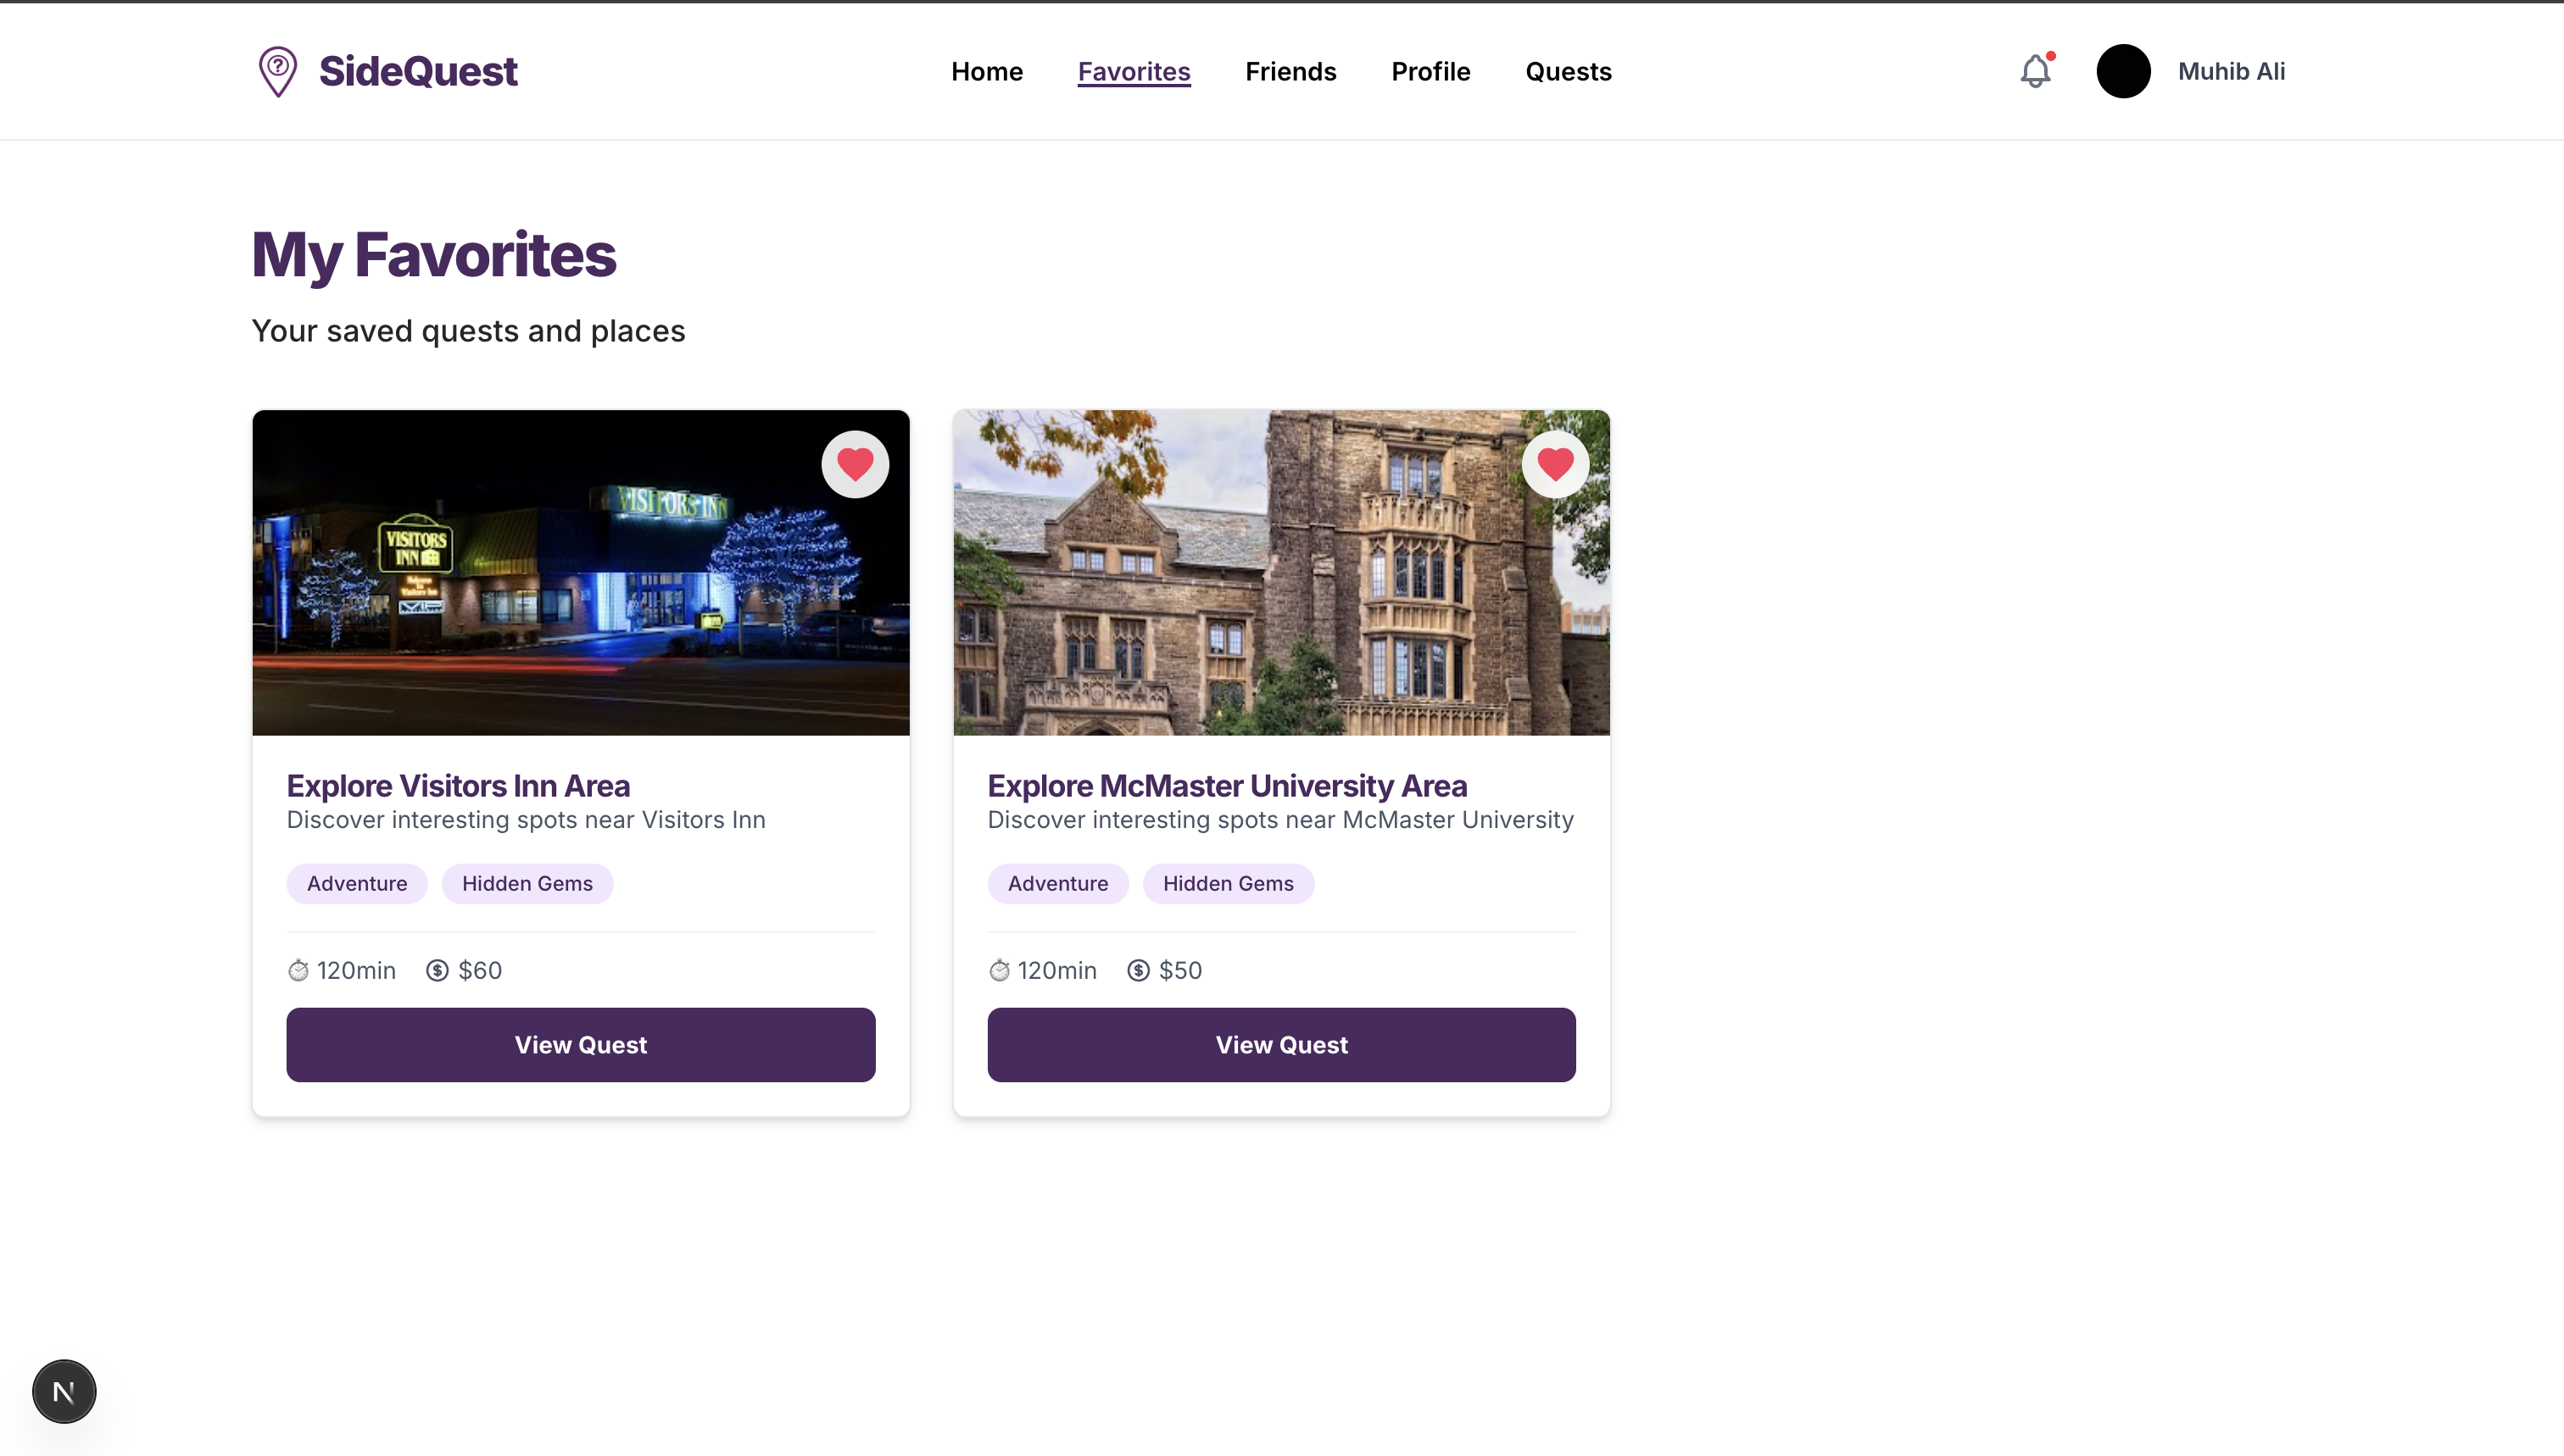Click the Visitors Inn duration stopwatch icon

point(298,970)
